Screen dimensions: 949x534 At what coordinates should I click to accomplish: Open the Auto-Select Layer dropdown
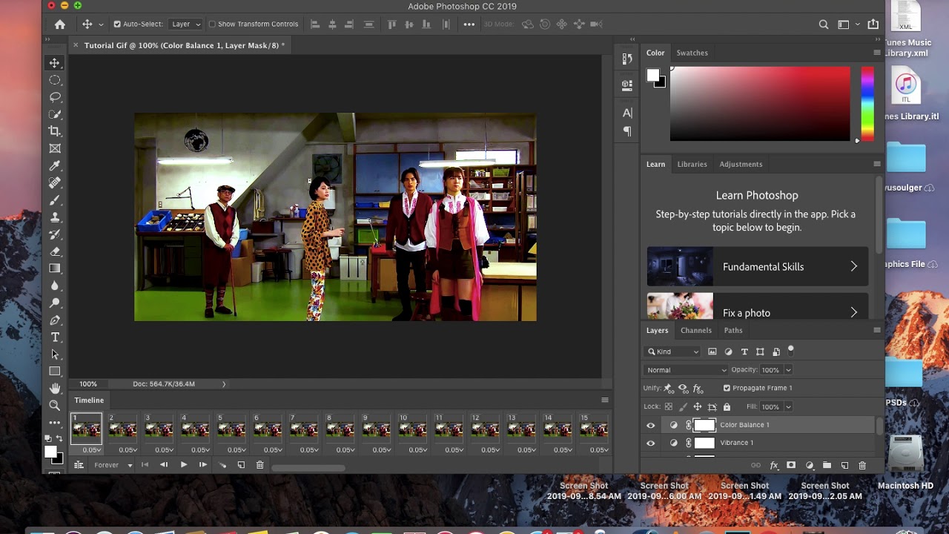tap(185, 24)
